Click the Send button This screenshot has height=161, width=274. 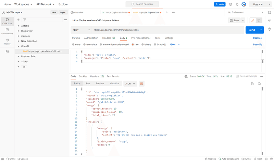(252, 30)
